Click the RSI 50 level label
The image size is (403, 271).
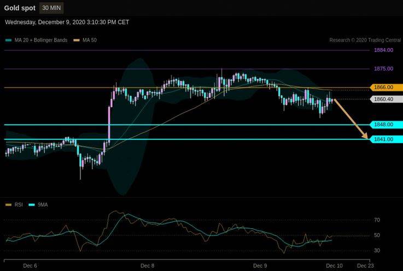coord(377,235)
